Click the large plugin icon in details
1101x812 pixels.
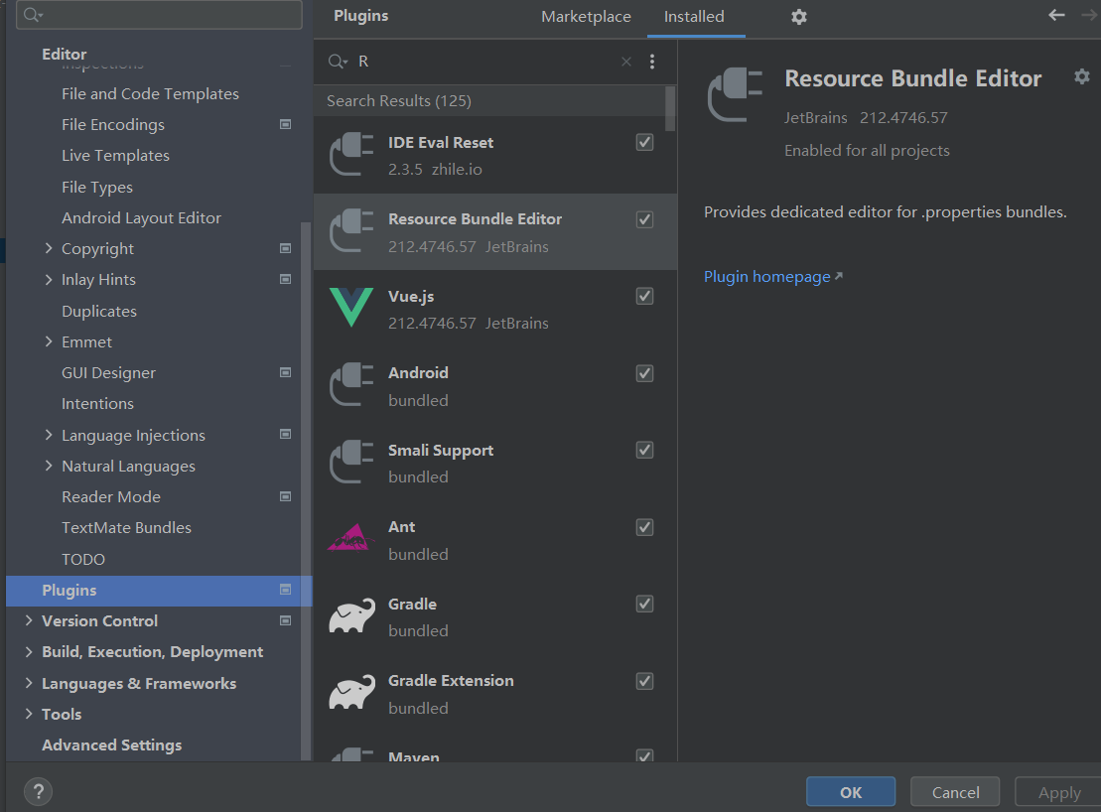tap(736, 94)
